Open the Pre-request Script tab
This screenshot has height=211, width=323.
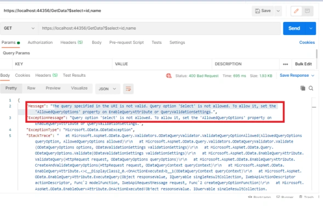click(x=127, y=42)
